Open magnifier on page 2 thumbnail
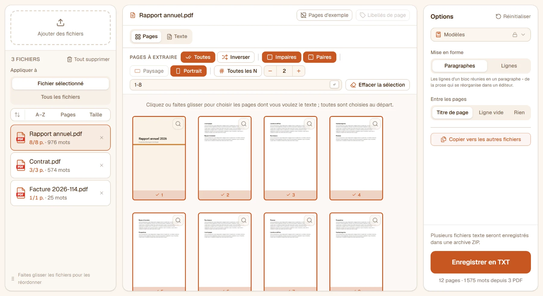 [244, 124]
